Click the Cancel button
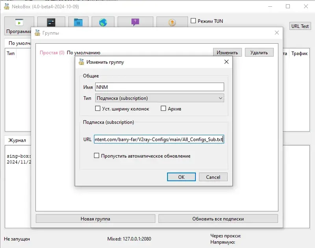 213,177
